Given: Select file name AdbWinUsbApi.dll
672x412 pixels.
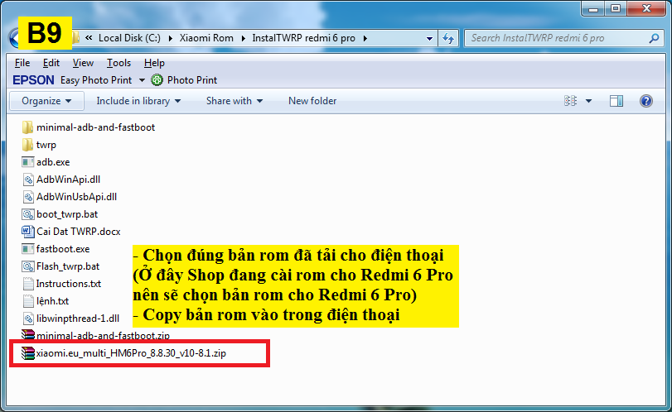Looking at the screenshot, I should pyautogui.click(x=76, y=197).
